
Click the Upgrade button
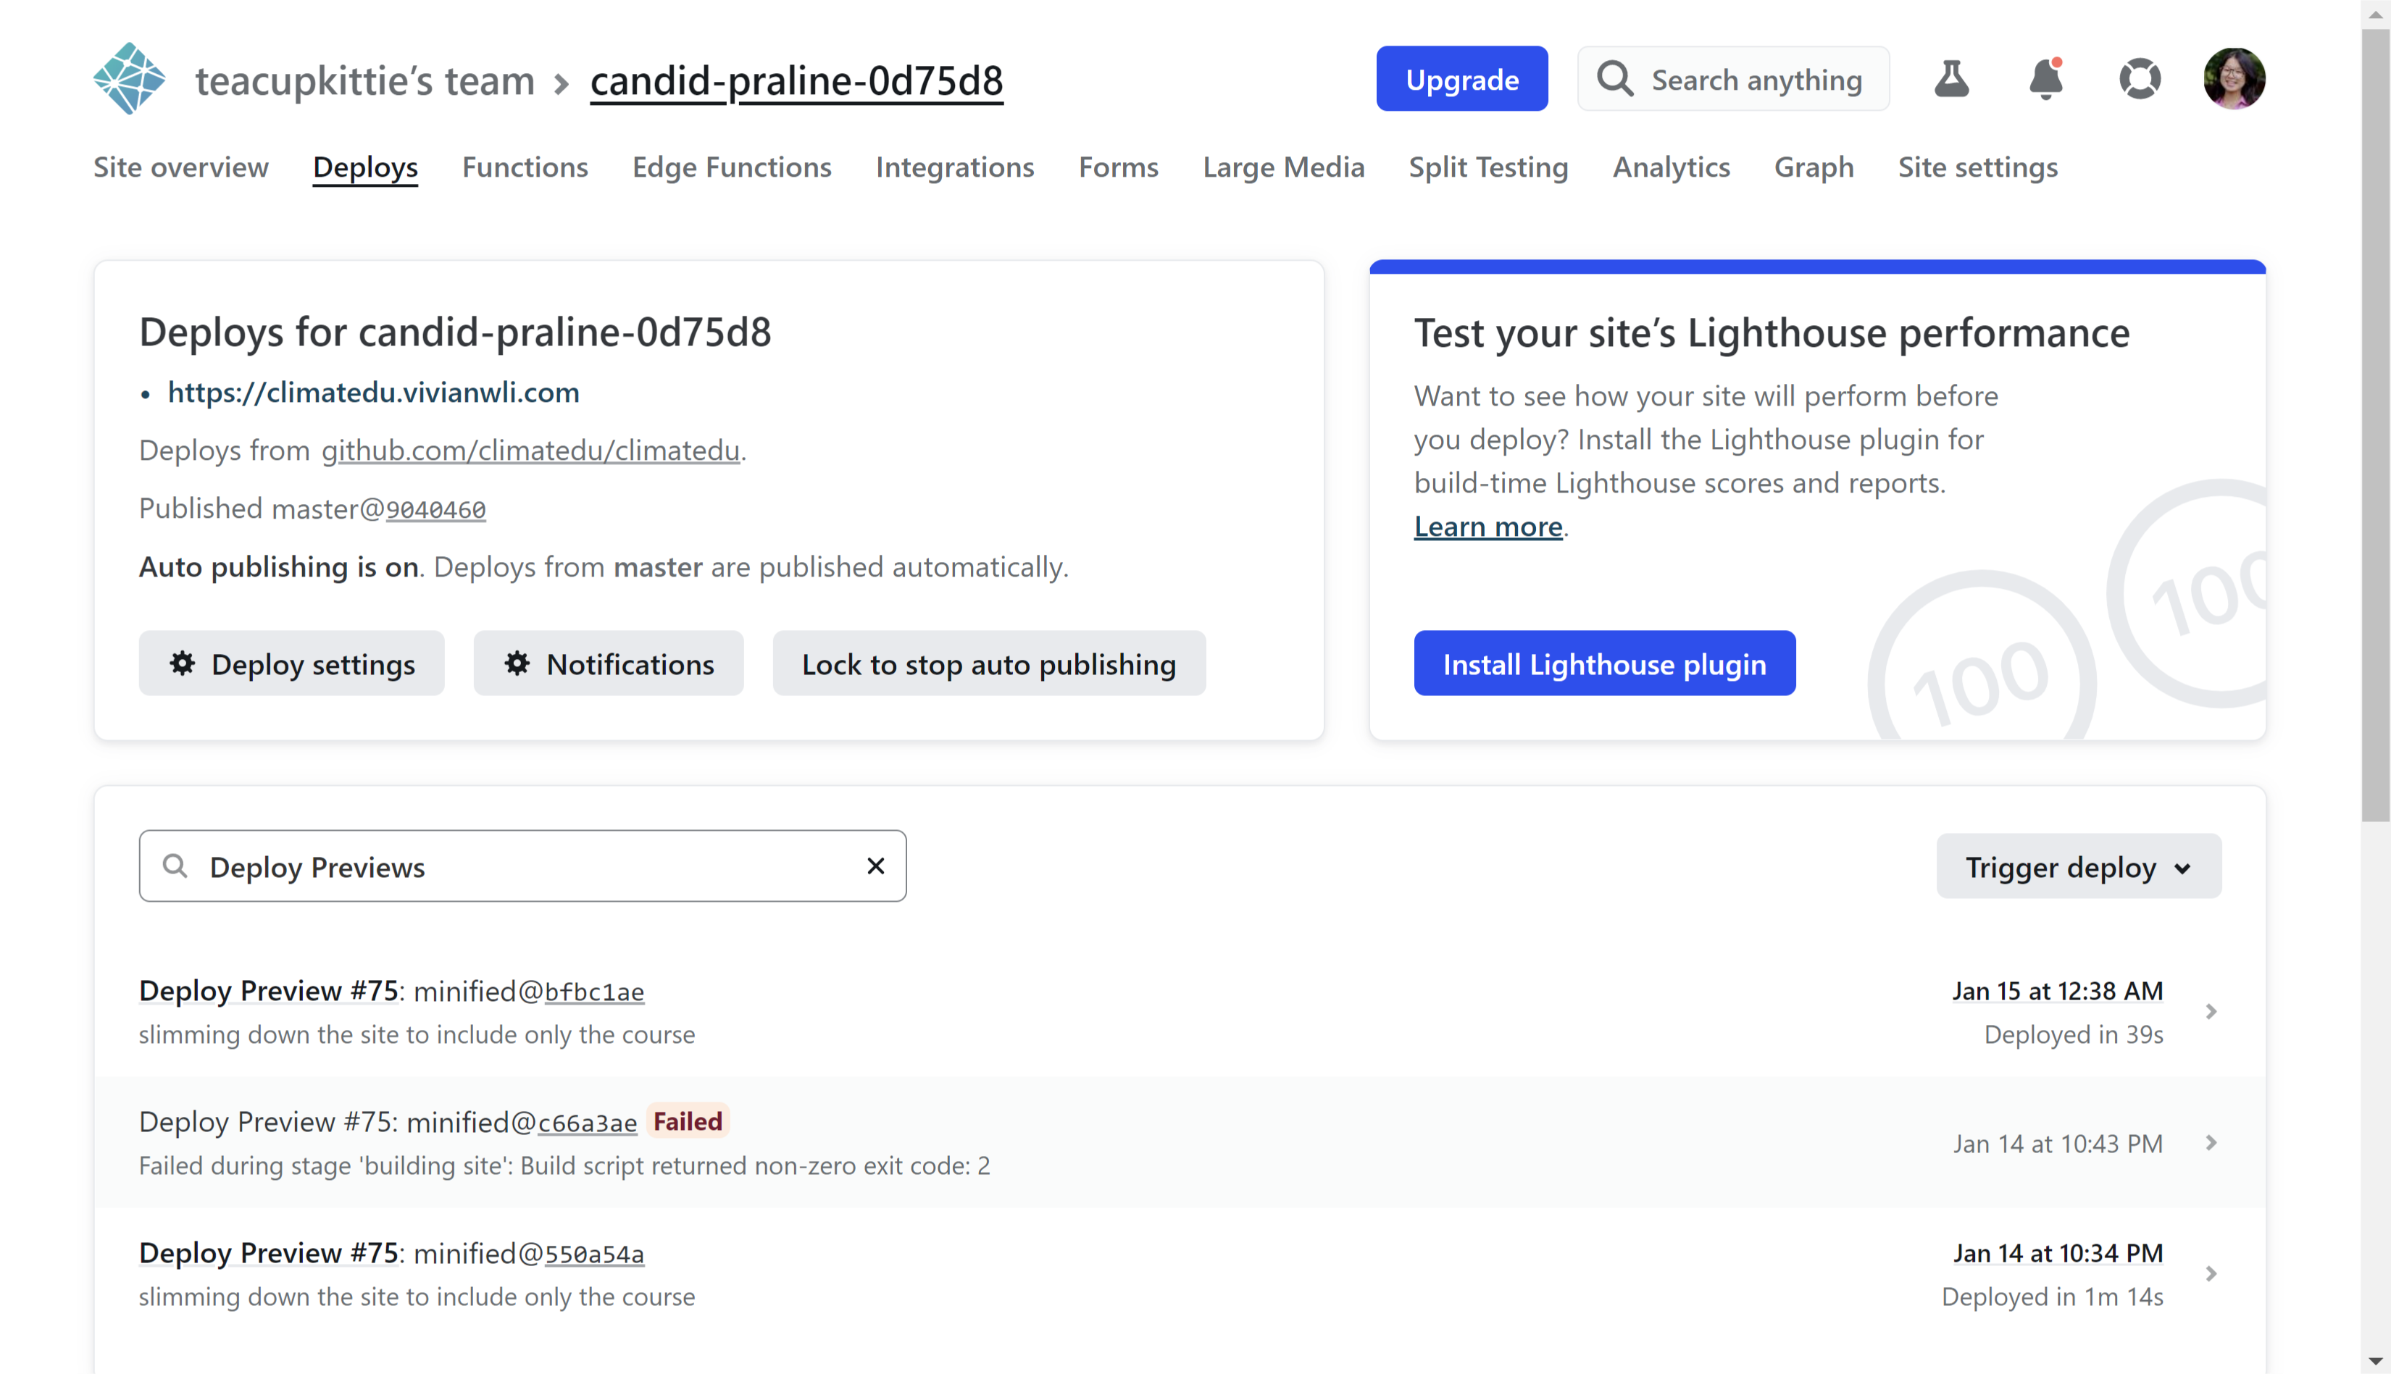tap(1462, 78)
